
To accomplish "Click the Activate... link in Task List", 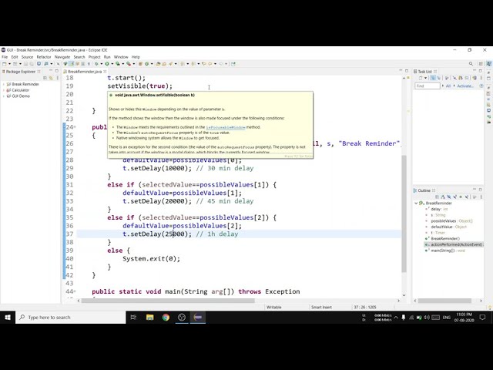I will [465, 86].
